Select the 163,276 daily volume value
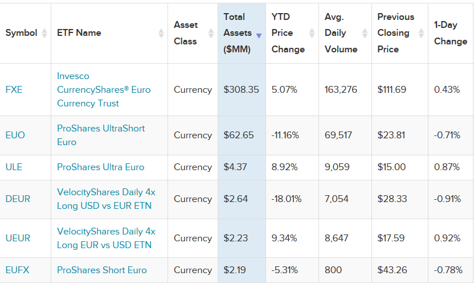The height and width of the screenshot is (284, 474). (341, 90)
